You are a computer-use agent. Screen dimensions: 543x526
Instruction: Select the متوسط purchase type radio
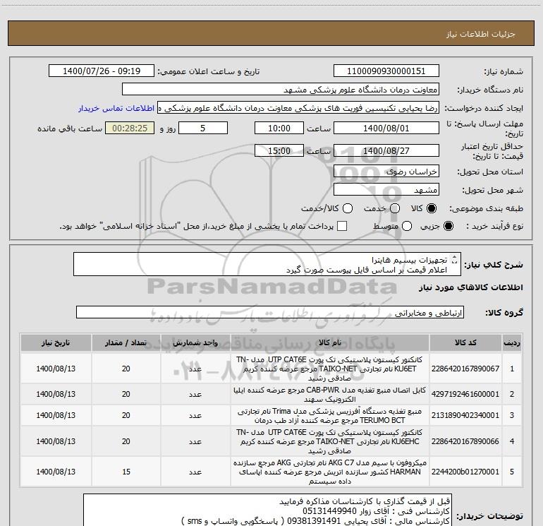pyautogui.click(x=407, y=226)
